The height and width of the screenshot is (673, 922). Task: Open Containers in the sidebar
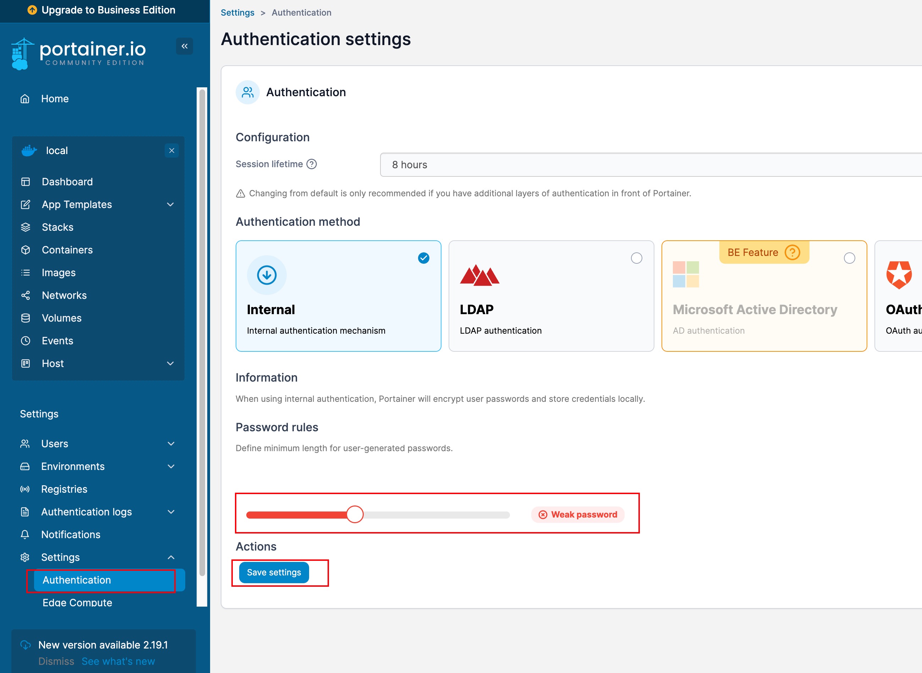[67, 250]
